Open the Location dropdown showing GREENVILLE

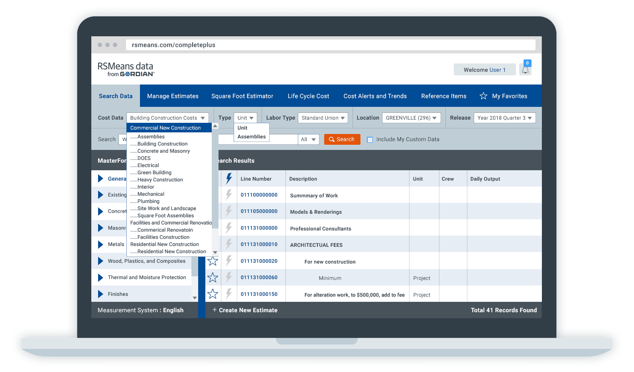(x=411, y=118)
